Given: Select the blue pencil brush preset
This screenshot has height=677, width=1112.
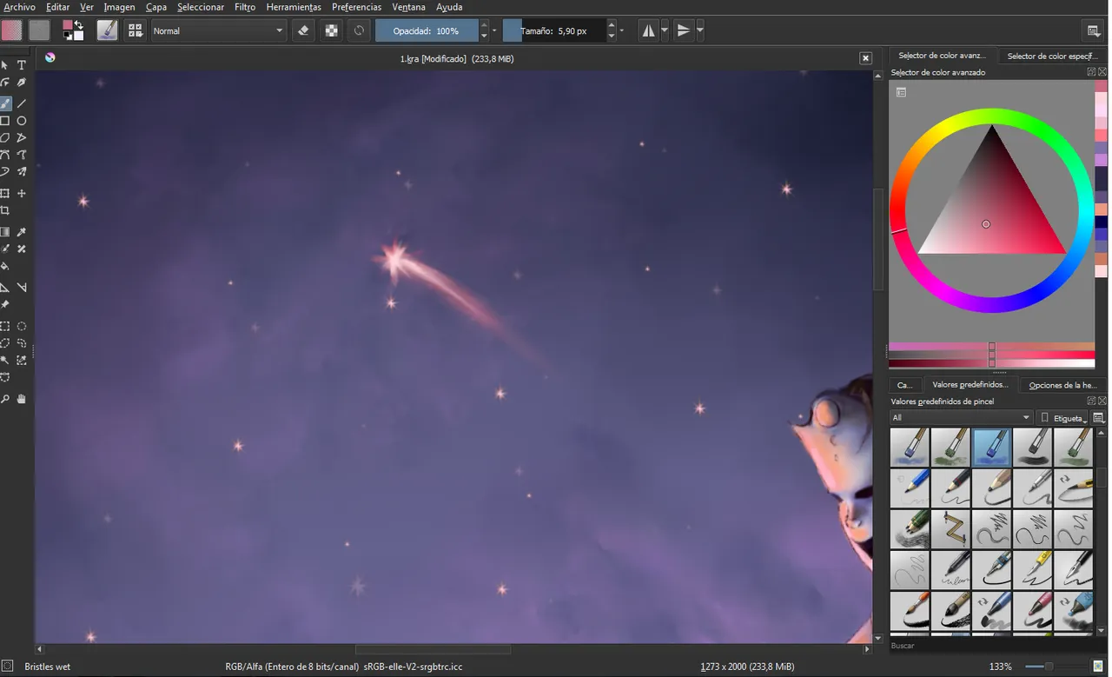Looking at the screenshot, I should [x=910, y=488].
